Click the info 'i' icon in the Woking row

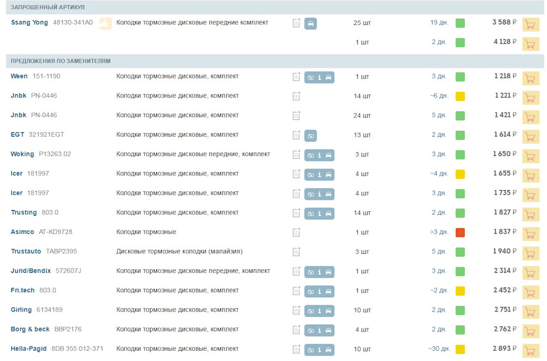pyautogui.click(x=319, y=155)
